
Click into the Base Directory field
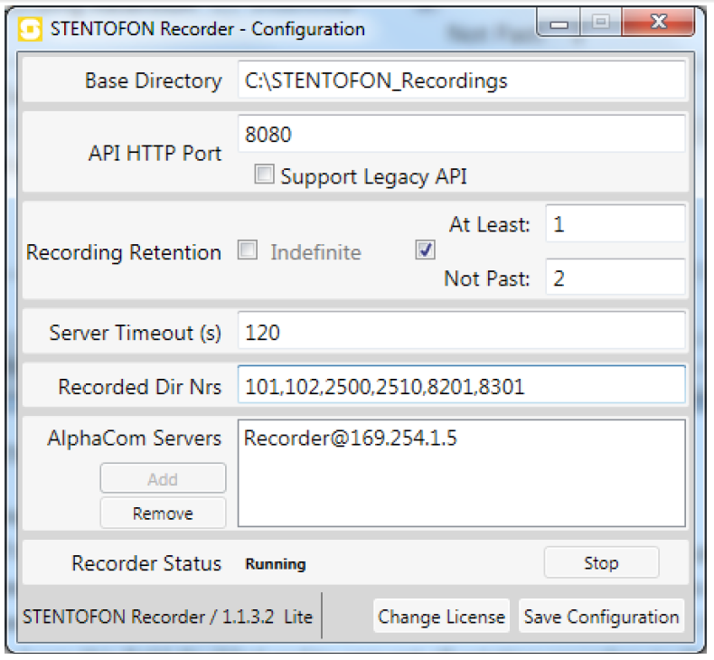click(x=461, y=80)
